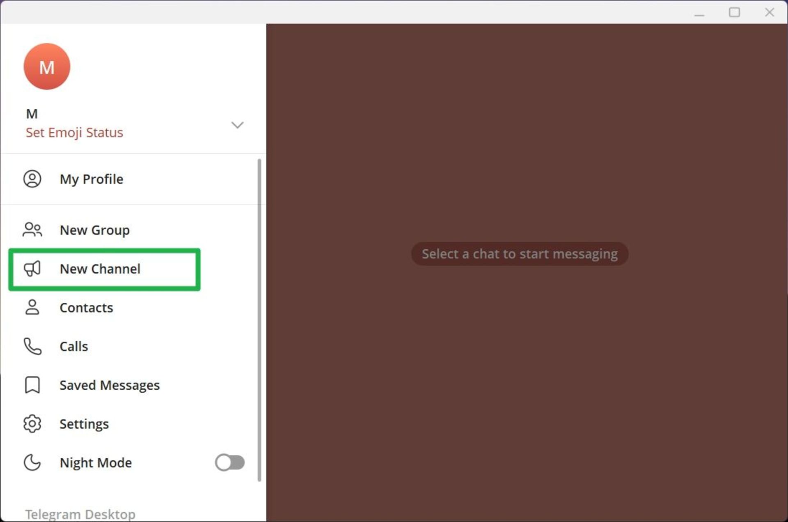Screen dimensions: 788x522
Task: Click the Telegram Desktop footer link
Action: pyautogui.click(x=80, y=514)
